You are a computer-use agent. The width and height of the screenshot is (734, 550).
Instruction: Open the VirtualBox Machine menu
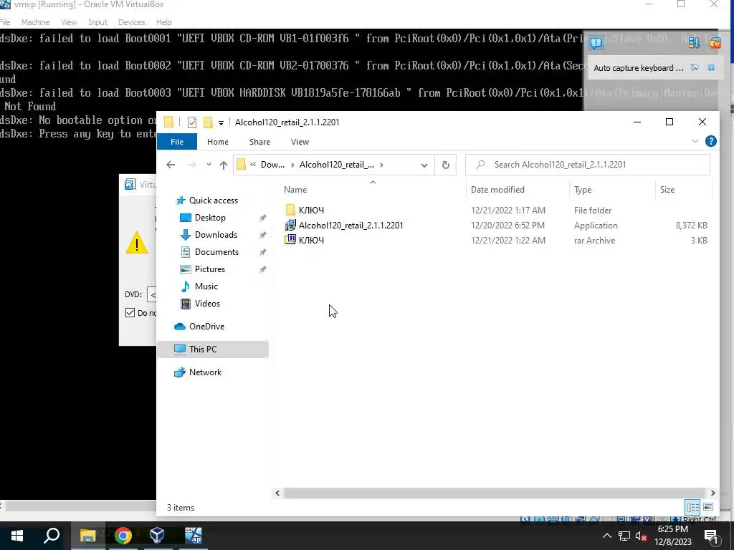[x=35, y=22]
